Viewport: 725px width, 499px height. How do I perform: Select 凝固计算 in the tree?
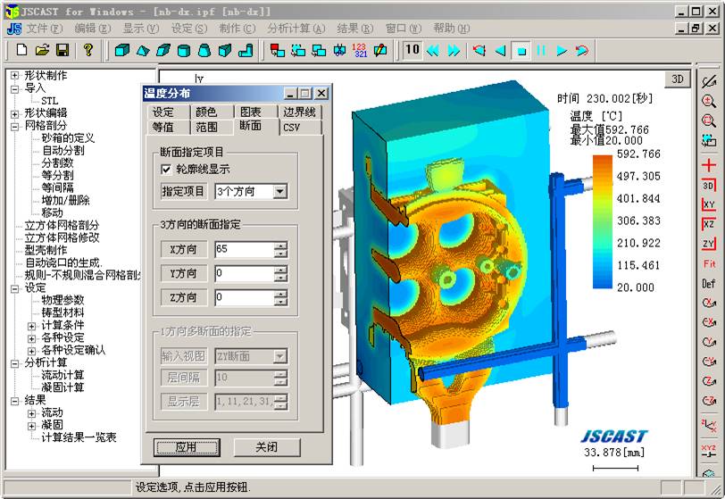coord(62,387)
